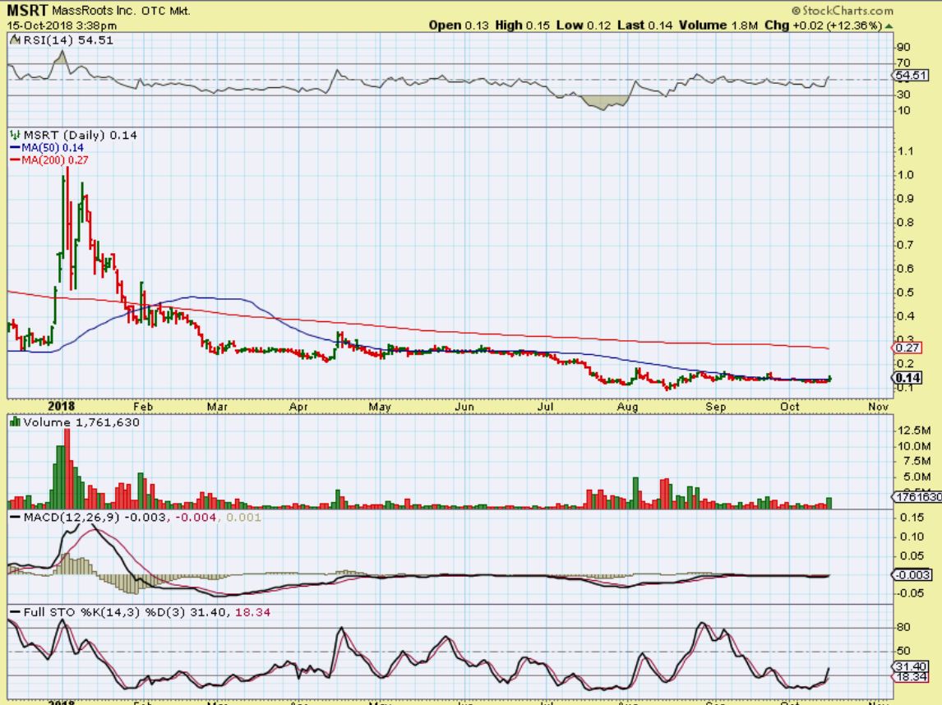Click the Apr month label on price axis
This screenshot has width=942, height=705.
click(298, 407)
